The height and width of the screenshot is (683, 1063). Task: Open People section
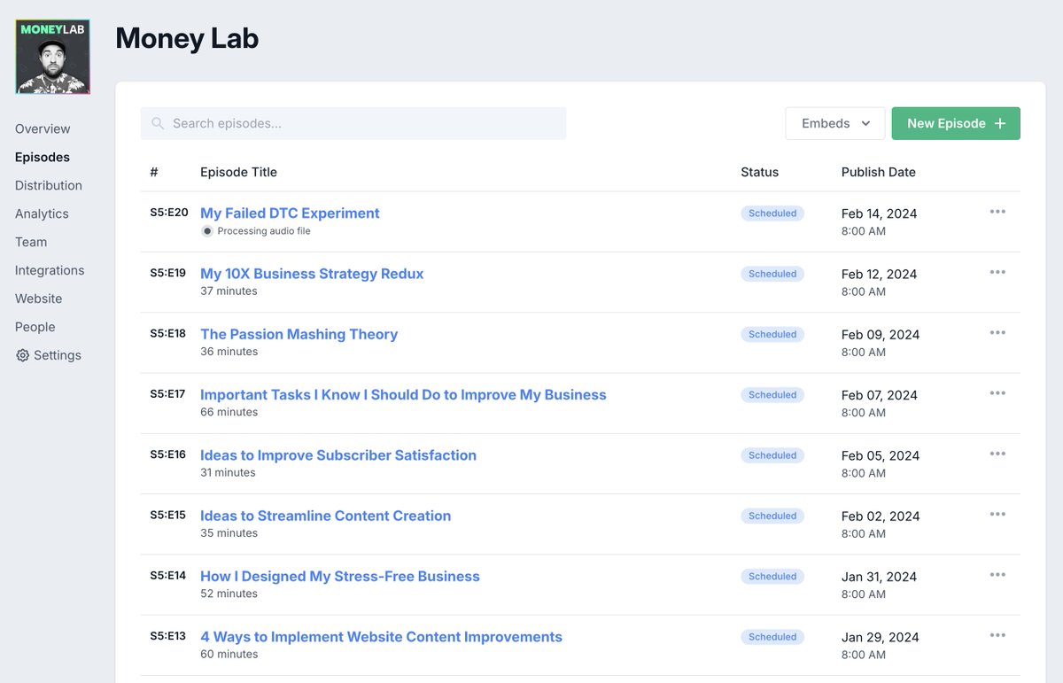(35, 327)
